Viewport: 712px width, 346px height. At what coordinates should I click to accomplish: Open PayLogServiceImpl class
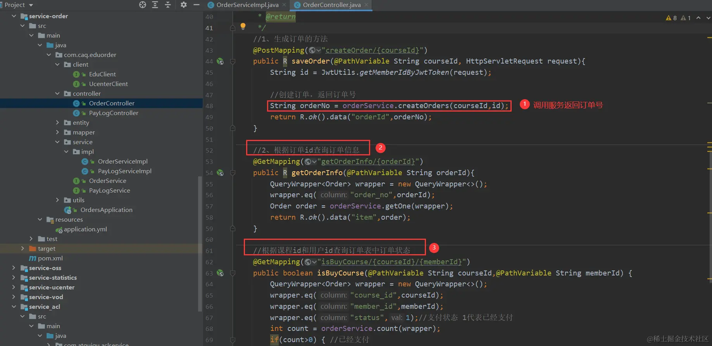(x=124, y=171)
